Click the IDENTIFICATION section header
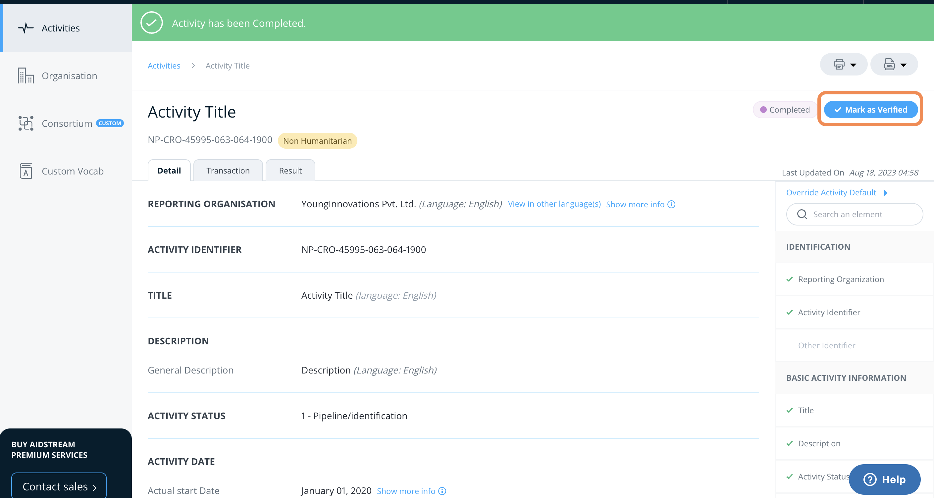 (x=818, y=247)
